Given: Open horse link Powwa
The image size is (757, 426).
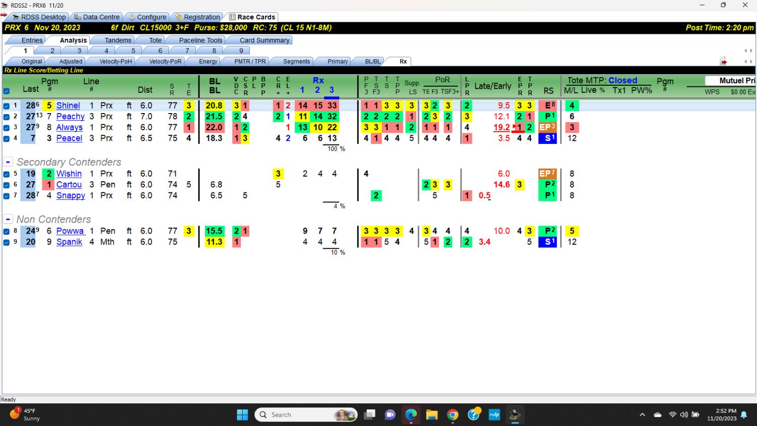Looking at the screenshot, I should [x=70, y=231].
